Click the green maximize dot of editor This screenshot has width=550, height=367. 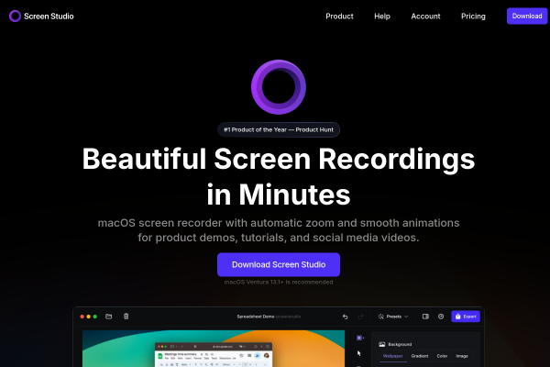(94, 317)
